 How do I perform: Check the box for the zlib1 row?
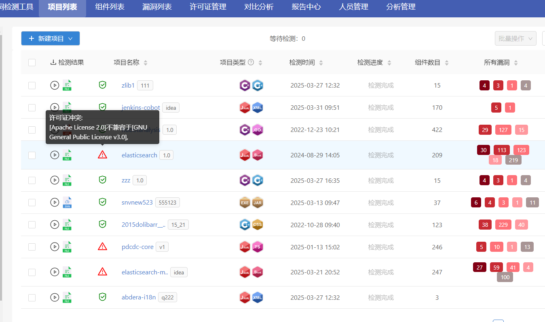(x=32, y=85)
